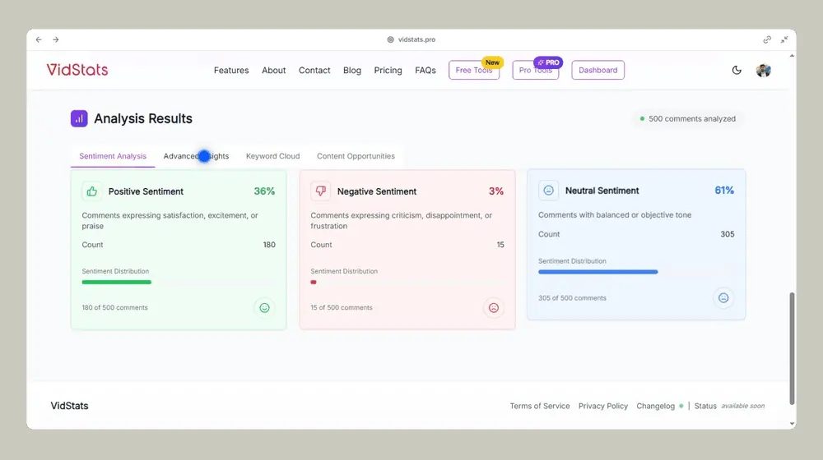Navigate to the Blog
823x460 pixels.
click(x=352, y=70)
